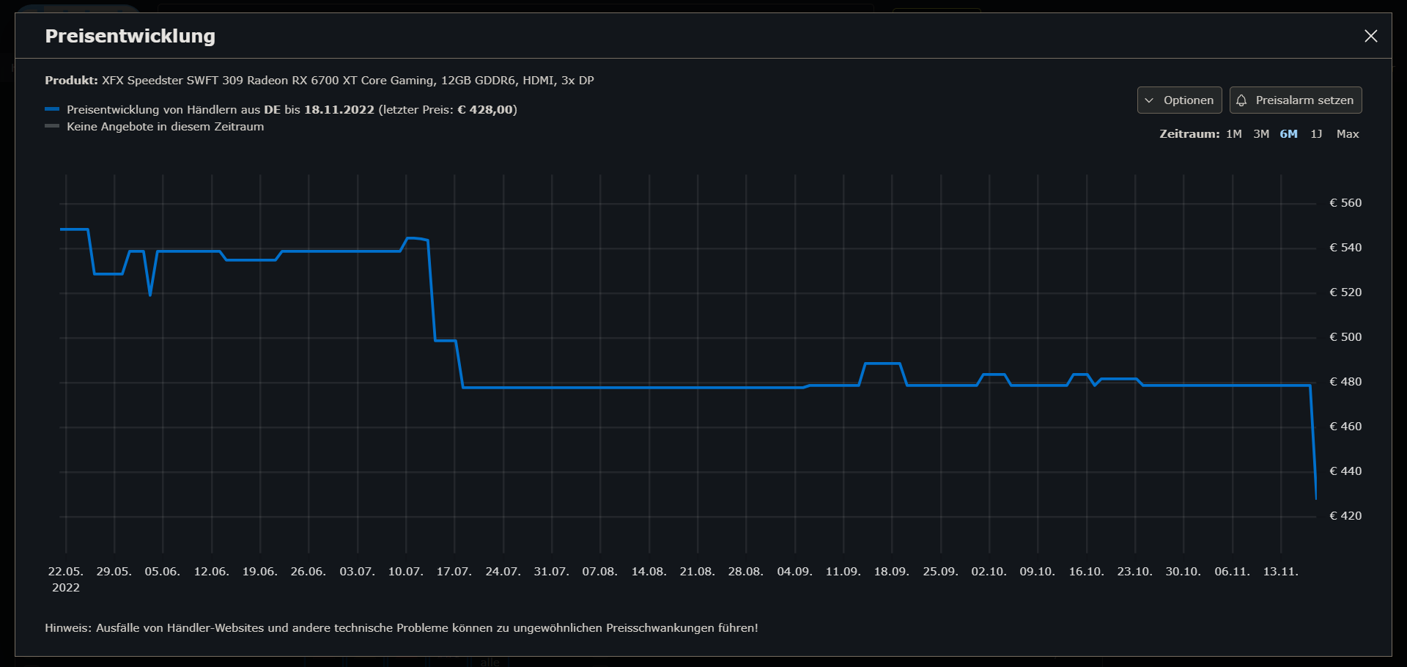This screenshot has width=1407, height=667.
Task: Click the Hinweis note about Händler-Websites
Action: click(402, 628)
